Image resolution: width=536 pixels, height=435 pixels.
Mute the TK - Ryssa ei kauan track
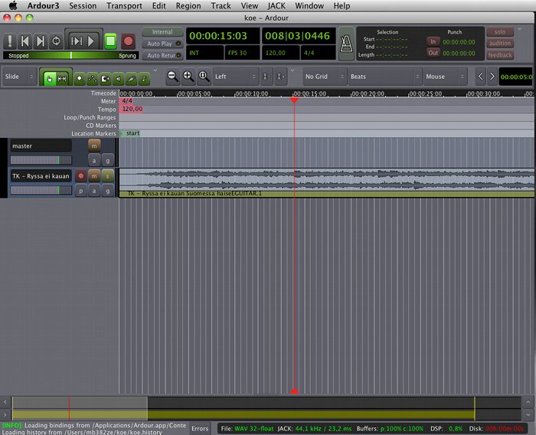[x=94, y=176]
